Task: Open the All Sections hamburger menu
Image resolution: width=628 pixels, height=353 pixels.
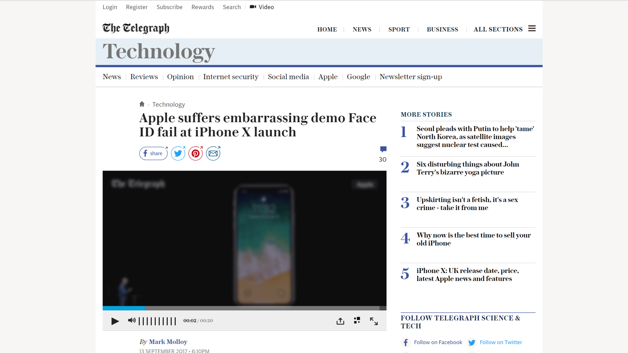Action: click(x=532, y=29)
